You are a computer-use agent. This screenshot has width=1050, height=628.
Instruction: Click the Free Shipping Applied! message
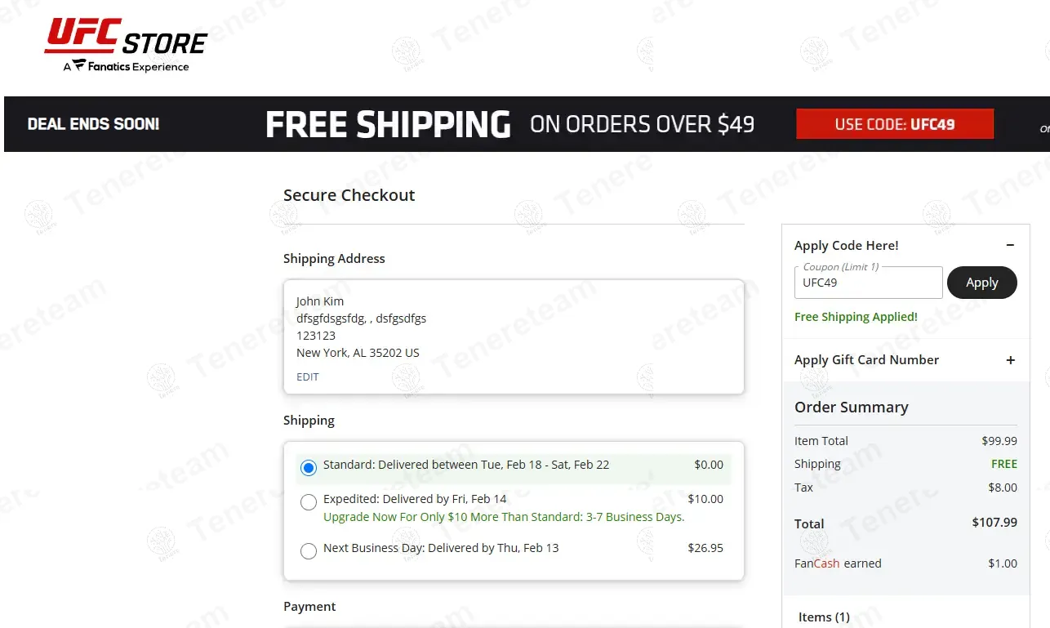[x=856, y=317]
